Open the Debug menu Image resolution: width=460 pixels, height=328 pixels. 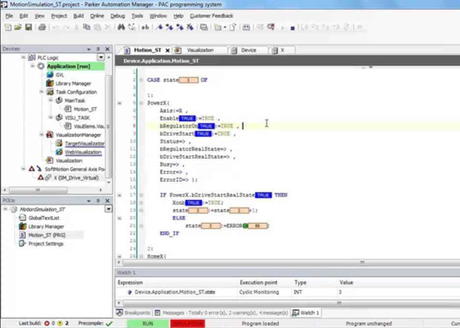pyautogui.click(x=118, y=16)
